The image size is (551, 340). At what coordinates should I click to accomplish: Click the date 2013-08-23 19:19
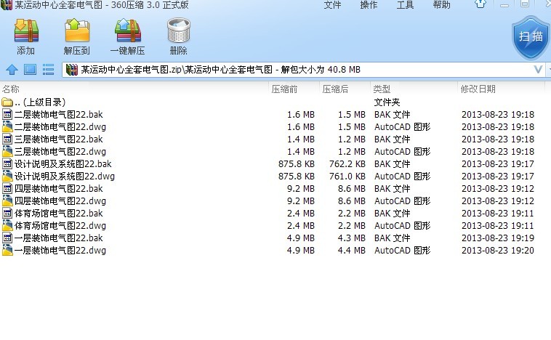click(498, 238)
